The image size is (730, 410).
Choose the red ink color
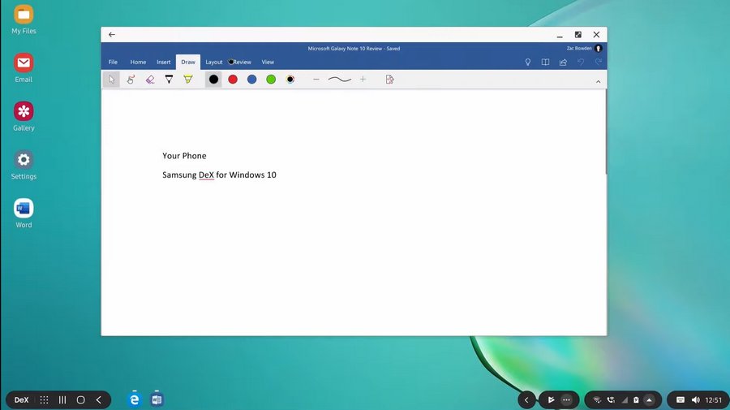click(x=233, y=80)
